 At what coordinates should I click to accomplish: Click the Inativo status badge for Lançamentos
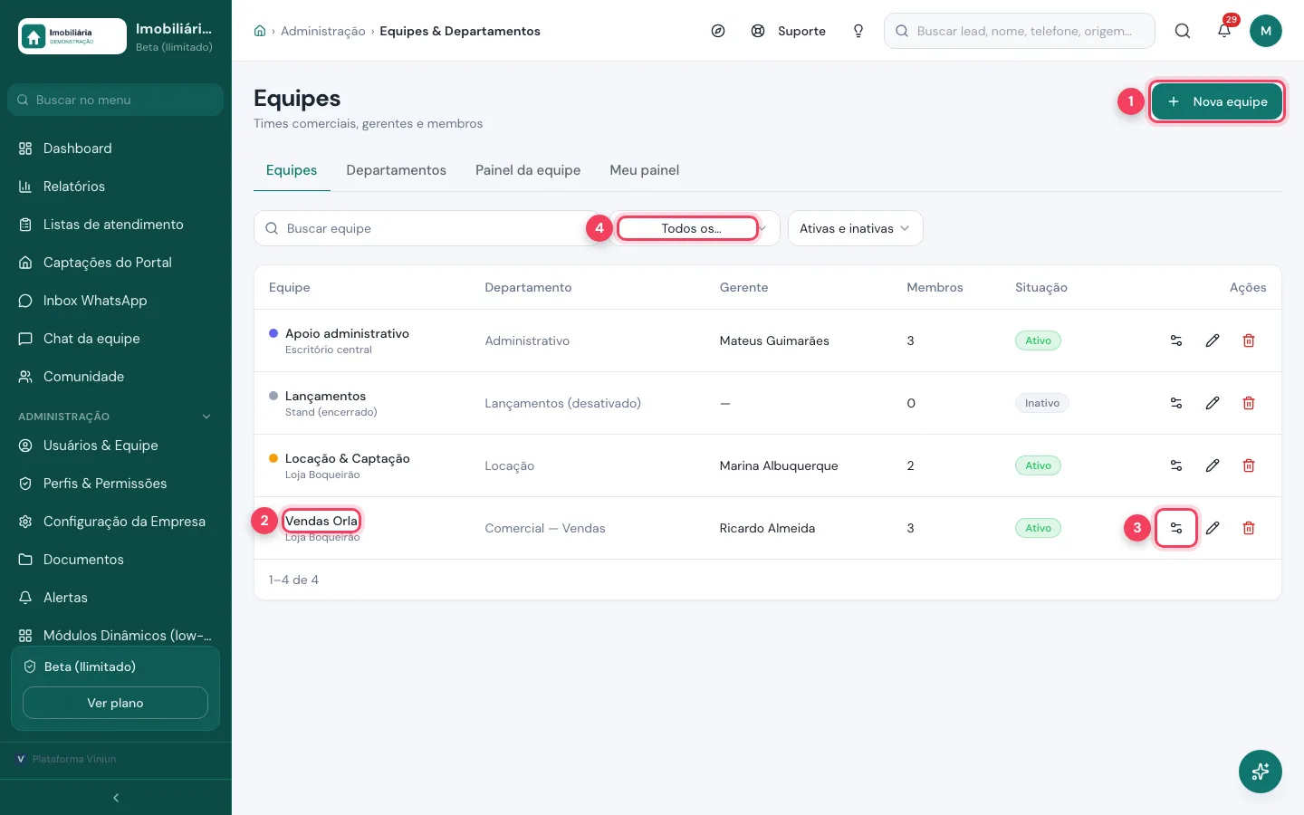coord(1042,403)
